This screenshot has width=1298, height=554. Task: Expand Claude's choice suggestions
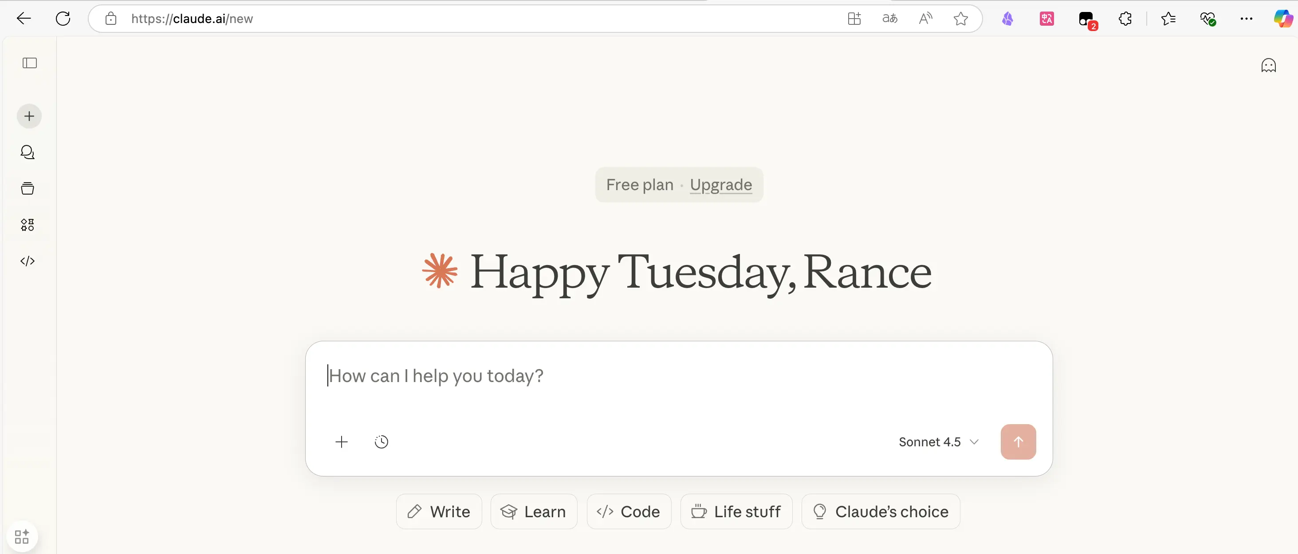coord(880,512)
